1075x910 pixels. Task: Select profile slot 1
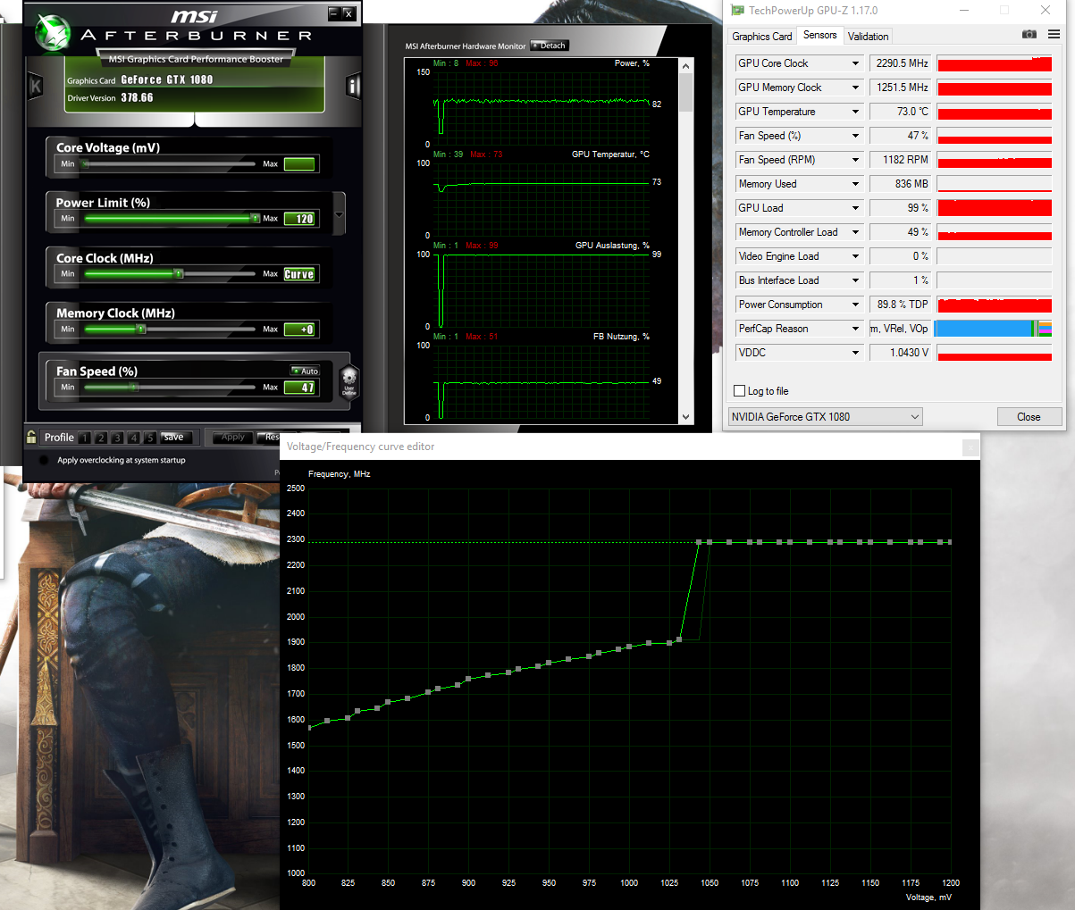pyautogui.click(x=84, y=438)
